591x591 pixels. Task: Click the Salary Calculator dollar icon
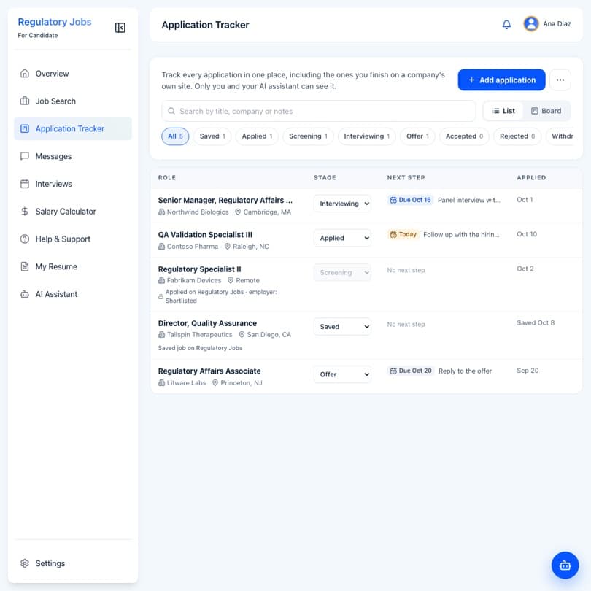pos(25,212)
